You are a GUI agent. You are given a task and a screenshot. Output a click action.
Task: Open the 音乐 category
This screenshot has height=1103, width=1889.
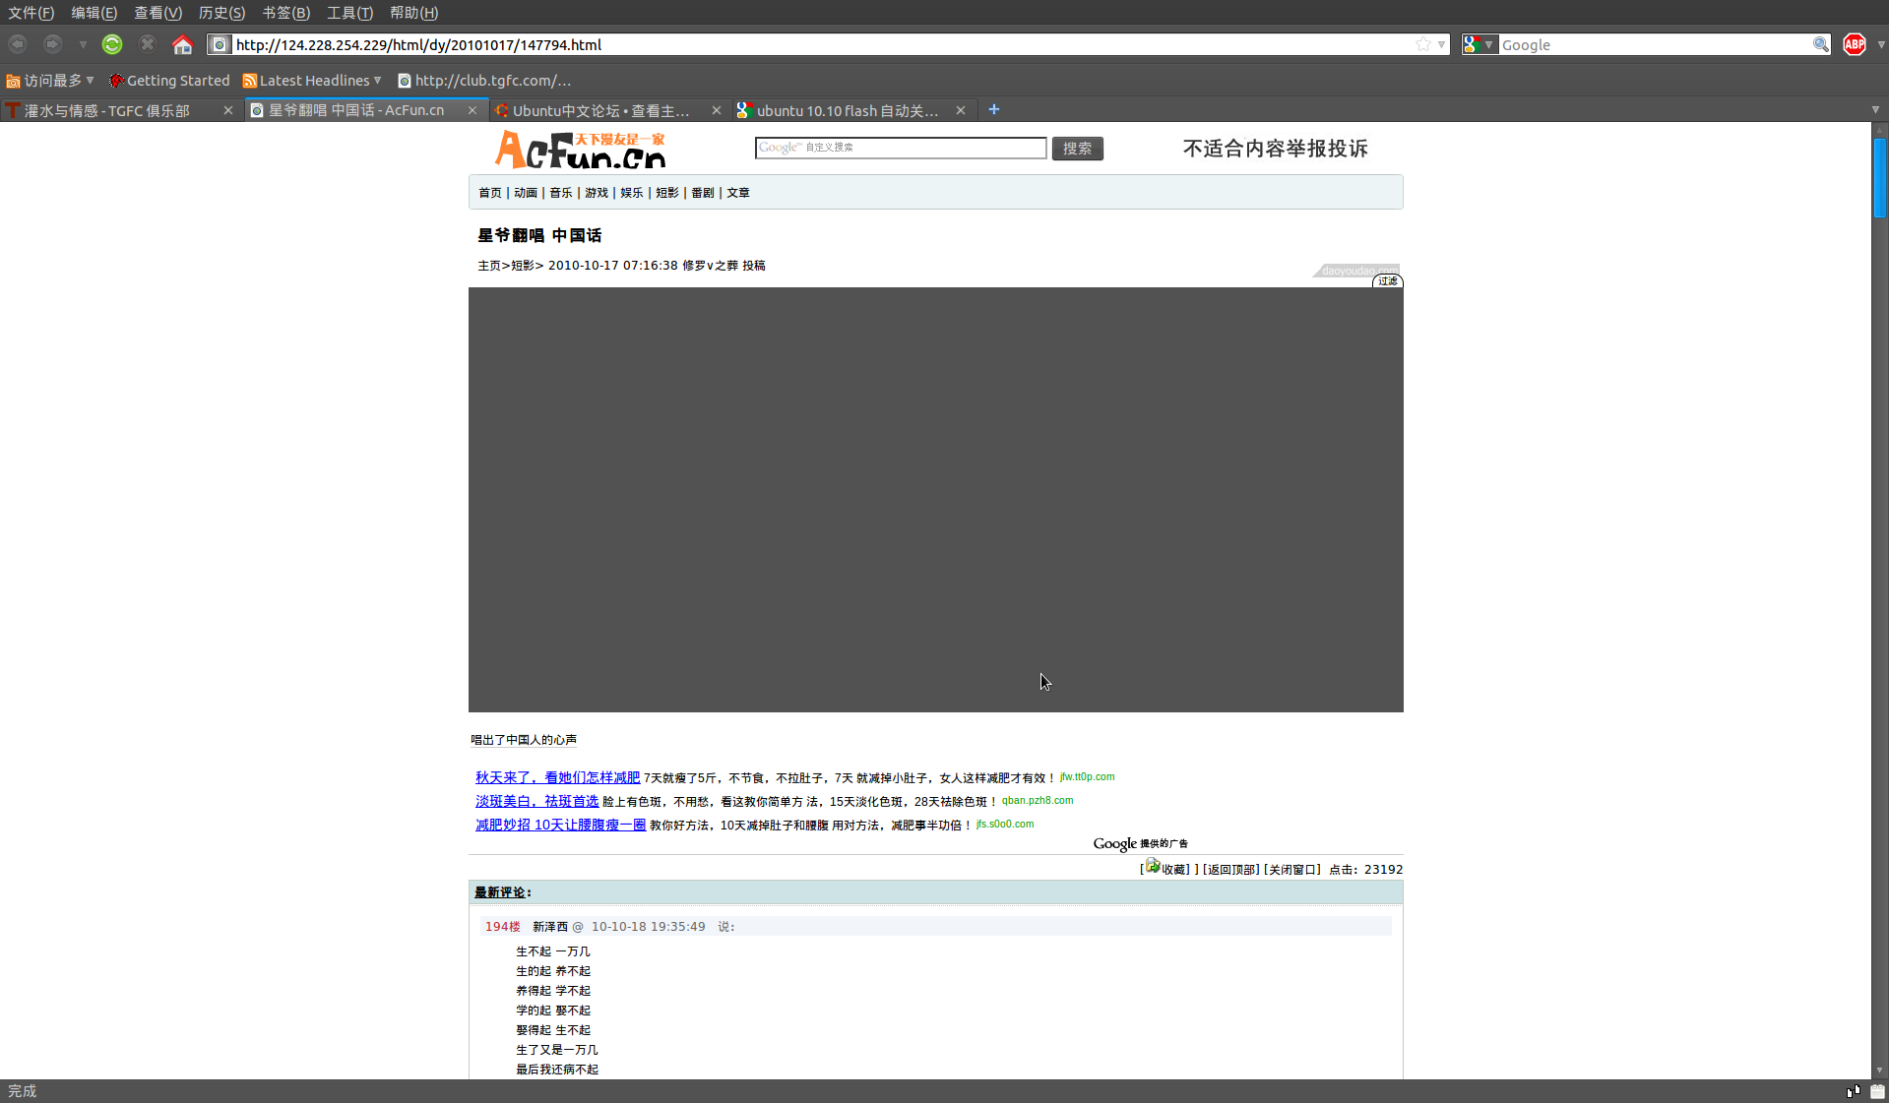click(561, 193)
